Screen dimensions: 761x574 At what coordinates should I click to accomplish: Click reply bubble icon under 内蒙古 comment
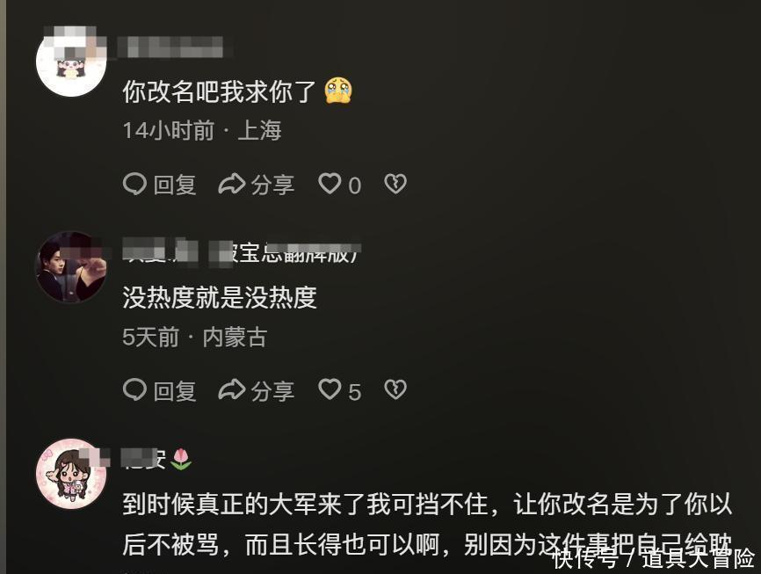point(134,390)
